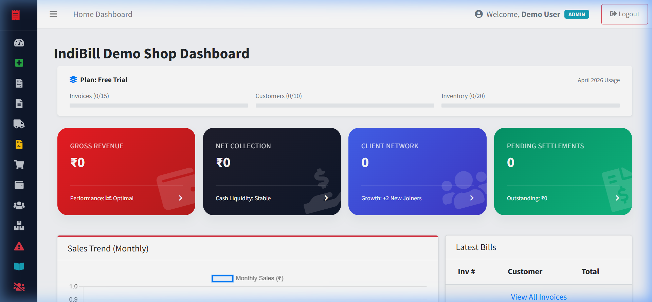The image size is (652, 302).
Task: Toggle the hamburger menu icon
Action: (x=53, y=14)
